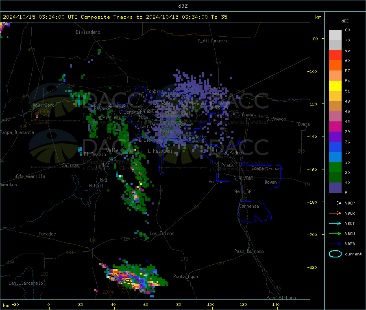Click the Divisadero map label
366x310 pixels.
(x=88, y=32)
